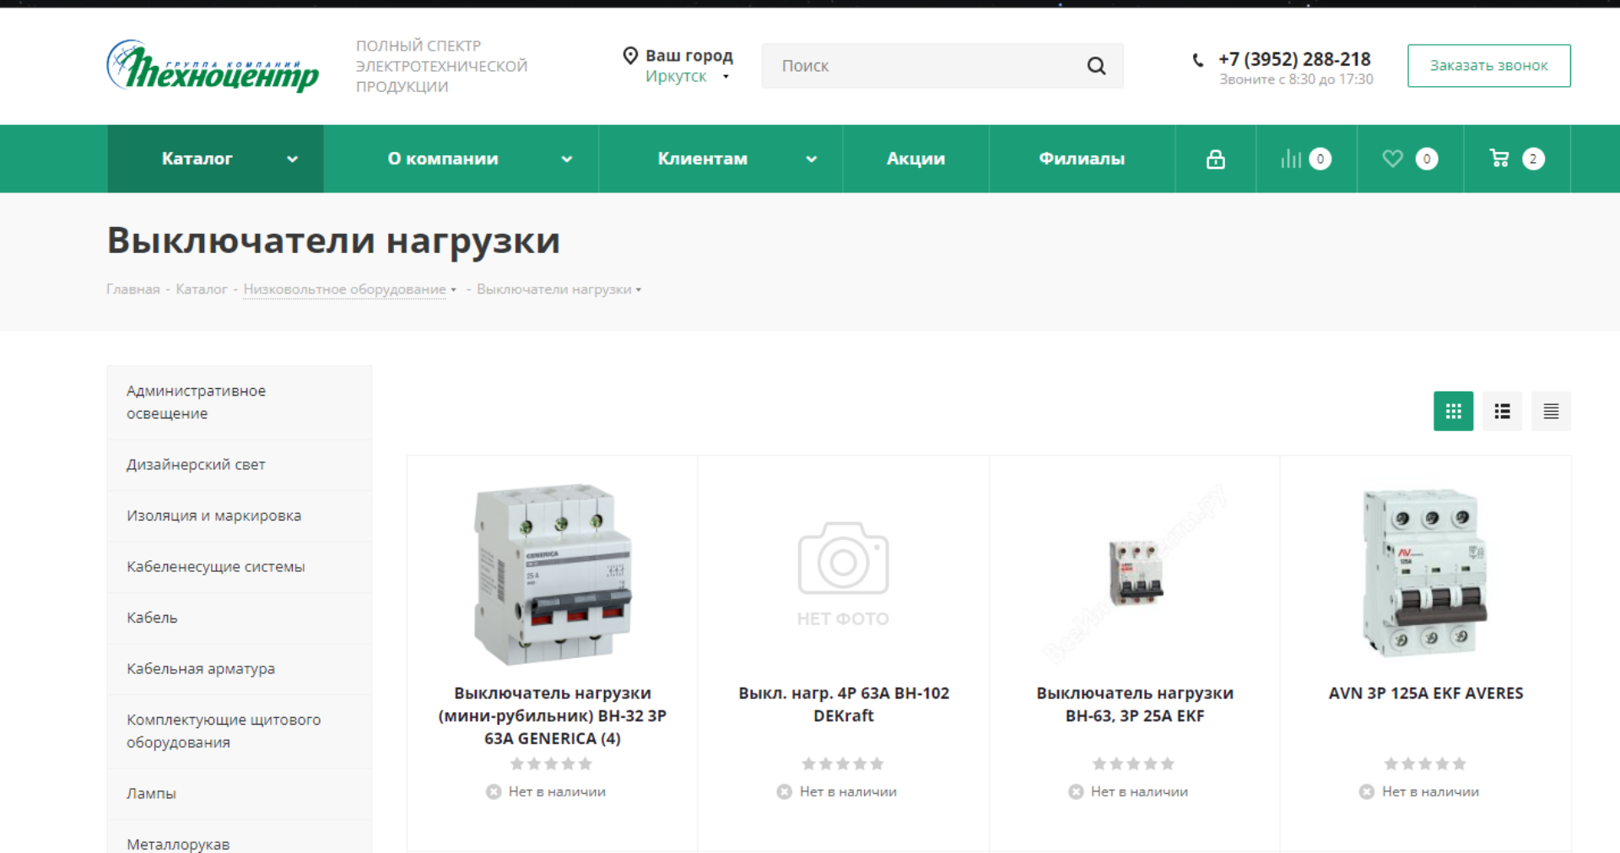Go to the Филиалы page
Screen dimensions: 1620x853
(x=1082, y=159)
